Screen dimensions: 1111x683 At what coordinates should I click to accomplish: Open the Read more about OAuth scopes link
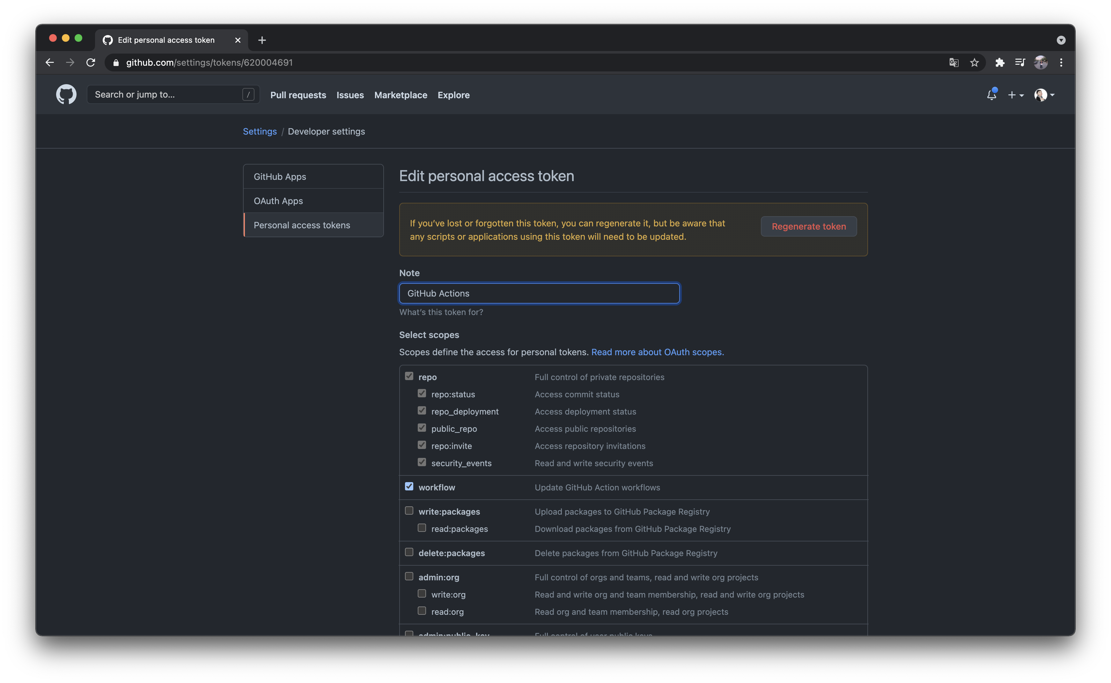click(x=657, y=352)
